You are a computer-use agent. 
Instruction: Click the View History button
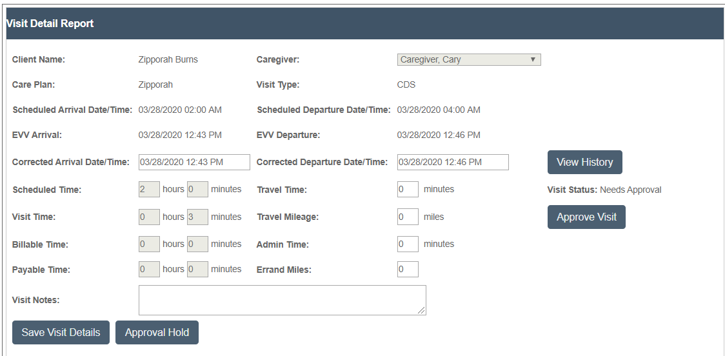click(585, 163)
